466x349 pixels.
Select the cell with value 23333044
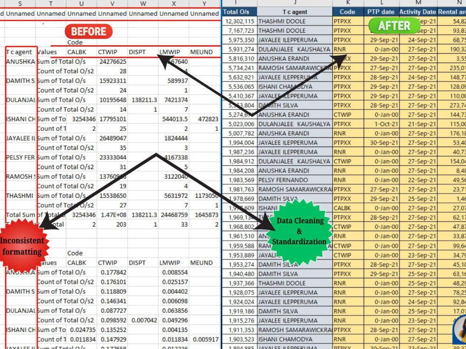[x=113, y=157]
